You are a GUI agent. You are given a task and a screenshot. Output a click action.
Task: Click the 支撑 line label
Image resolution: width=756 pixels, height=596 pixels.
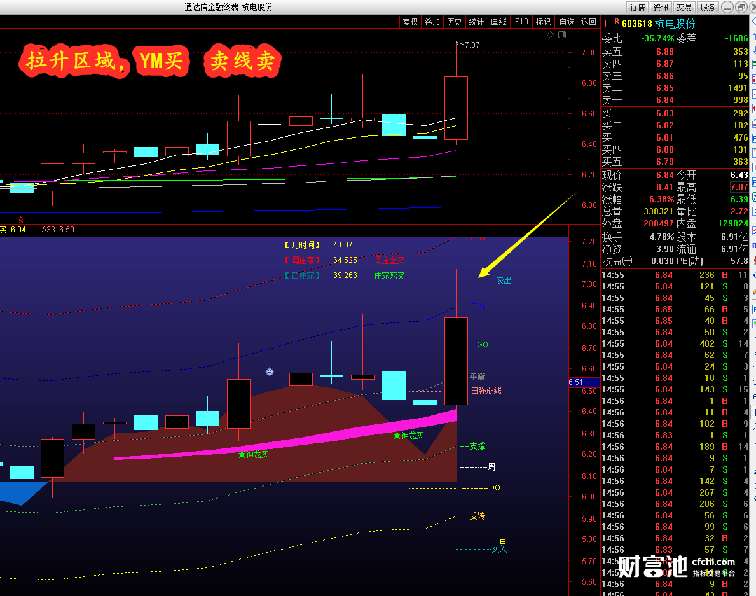pyautogui.click(x=477, y=446)
